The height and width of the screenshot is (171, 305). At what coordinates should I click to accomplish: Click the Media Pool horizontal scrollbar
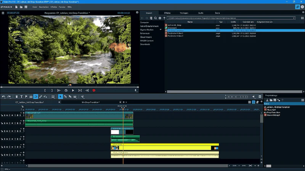[x=234, y=92]
